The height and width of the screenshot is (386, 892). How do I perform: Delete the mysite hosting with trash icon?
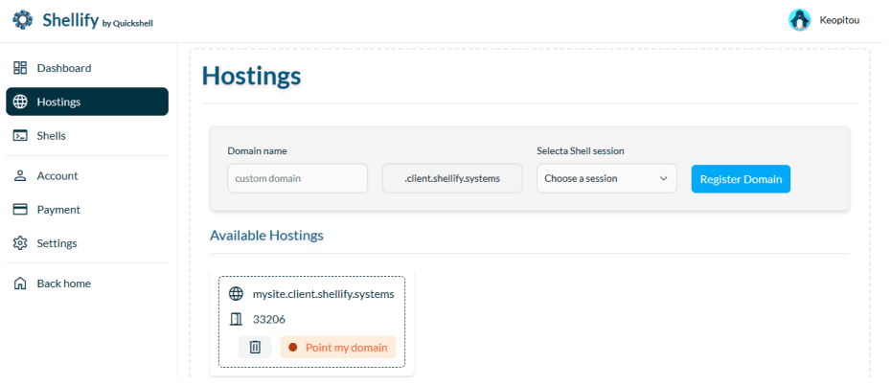click(x=255, y=347)
